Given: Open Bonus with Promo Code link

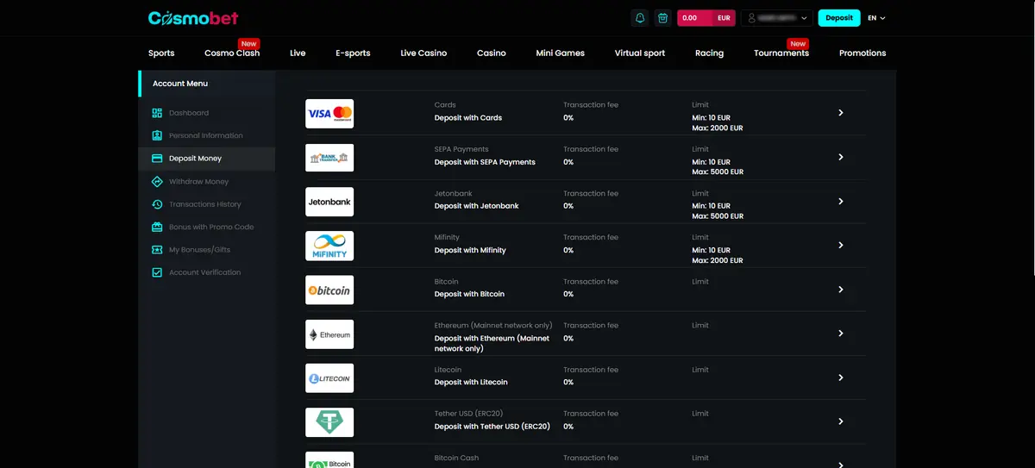Looking at the screenshot, I should 211,227.
